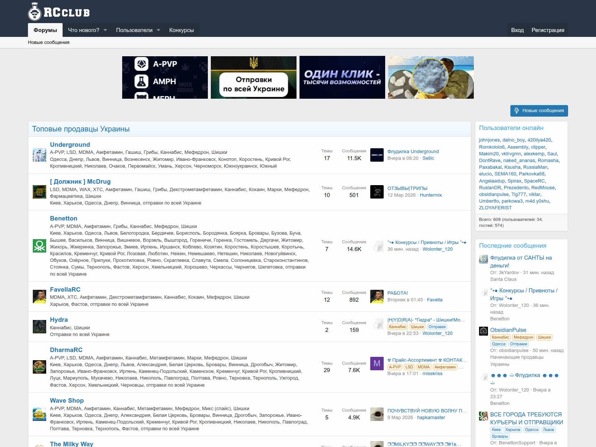This screenshot has width=596, height=447.
Task: Open the Конкурсы menu item
Action: pyautogui.click(x=181, y=30)
